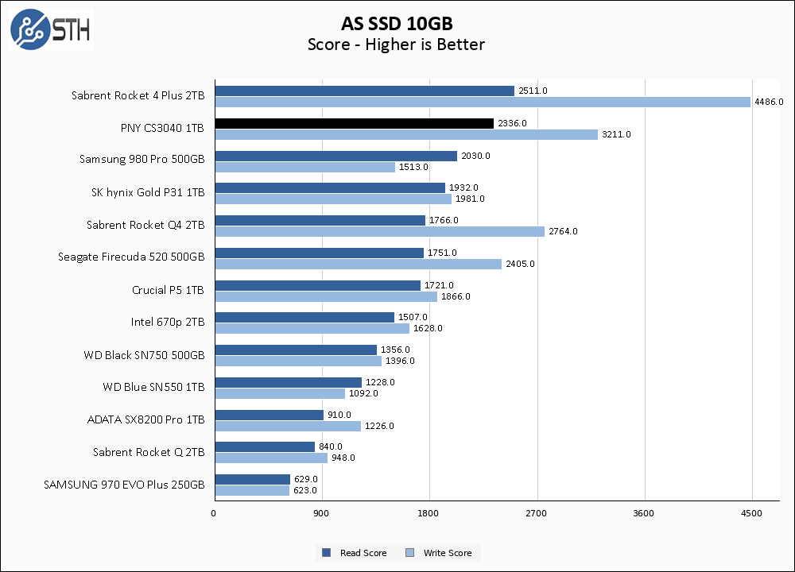795x572 pixels.
Task: Click the value '1513.0'
Action: click(413, 167)
